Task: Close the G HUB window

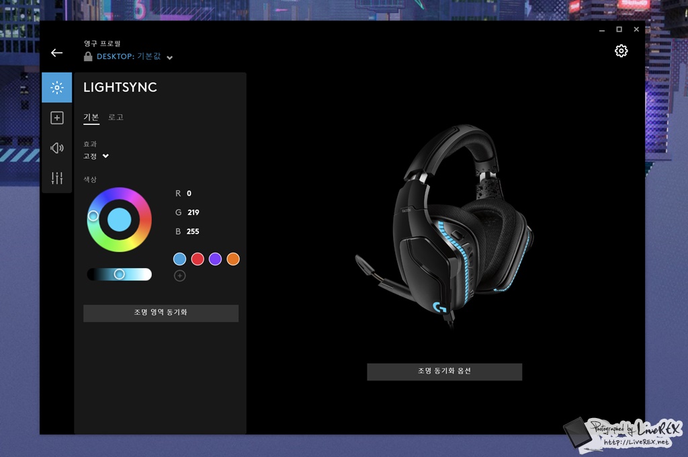Action: (x=636, y=30)
